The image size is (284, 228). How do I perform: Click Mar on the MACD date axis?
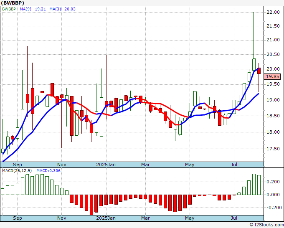point(145,218)
